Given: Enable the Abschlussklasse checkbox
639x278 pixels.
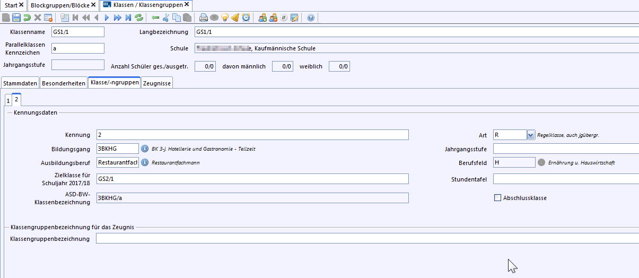Looking at the screenshot, I should click(497, 198).
